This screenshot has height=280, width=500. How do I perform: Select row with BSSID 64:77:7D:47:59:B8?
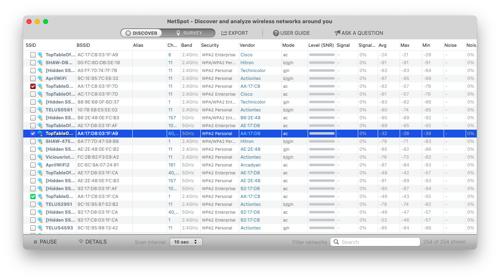250,141
